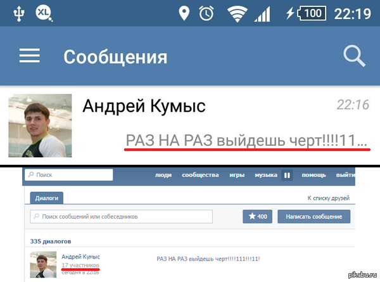Open the люди menu item
Image resolution: width=380 pixels, height=282 pixels.
point(163,175)
